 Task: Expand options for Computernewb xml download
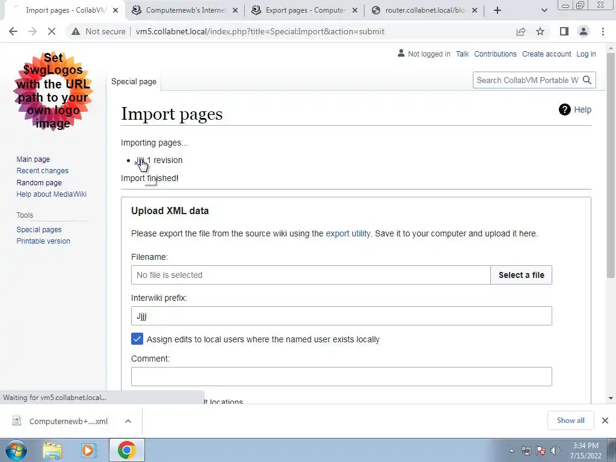[x=128, y=421]
